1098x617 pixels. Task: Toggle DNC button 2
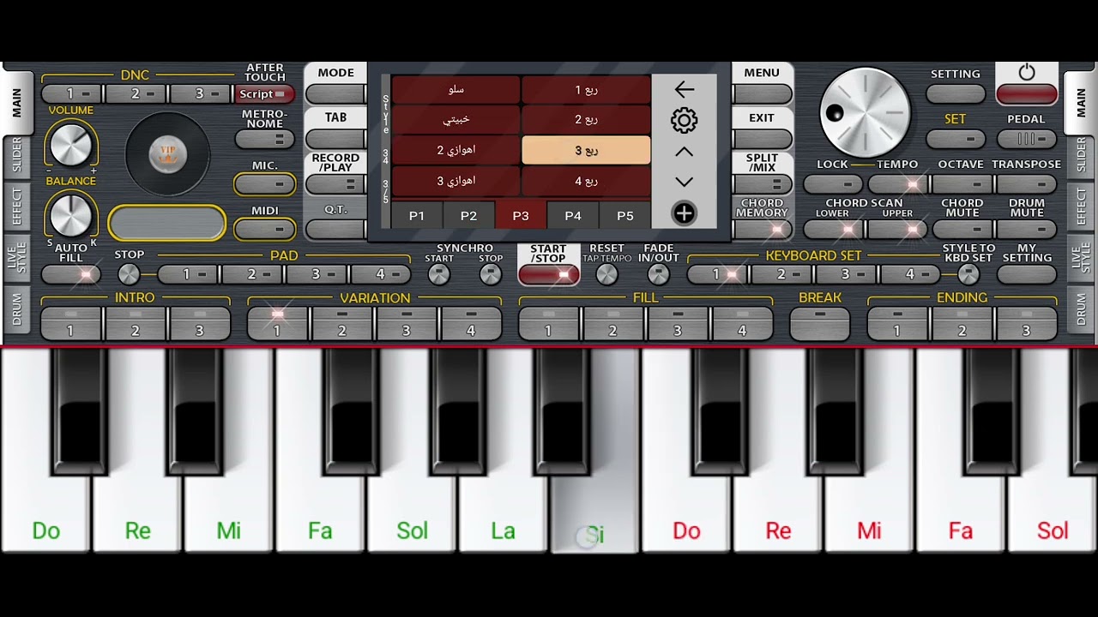(136, 93)
